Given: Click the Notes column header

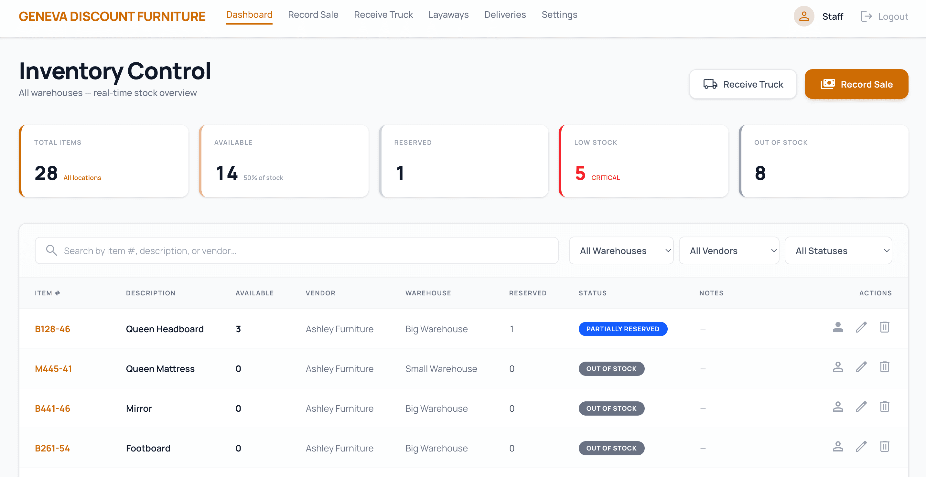Looking at the screenshot, I should (x=711, y=293).
